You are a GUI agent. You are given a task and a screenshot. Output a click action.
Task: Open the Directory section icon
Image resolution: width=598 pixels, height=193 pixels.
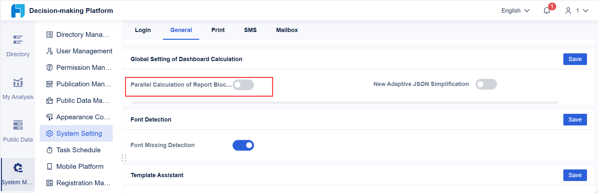[18, 40]
